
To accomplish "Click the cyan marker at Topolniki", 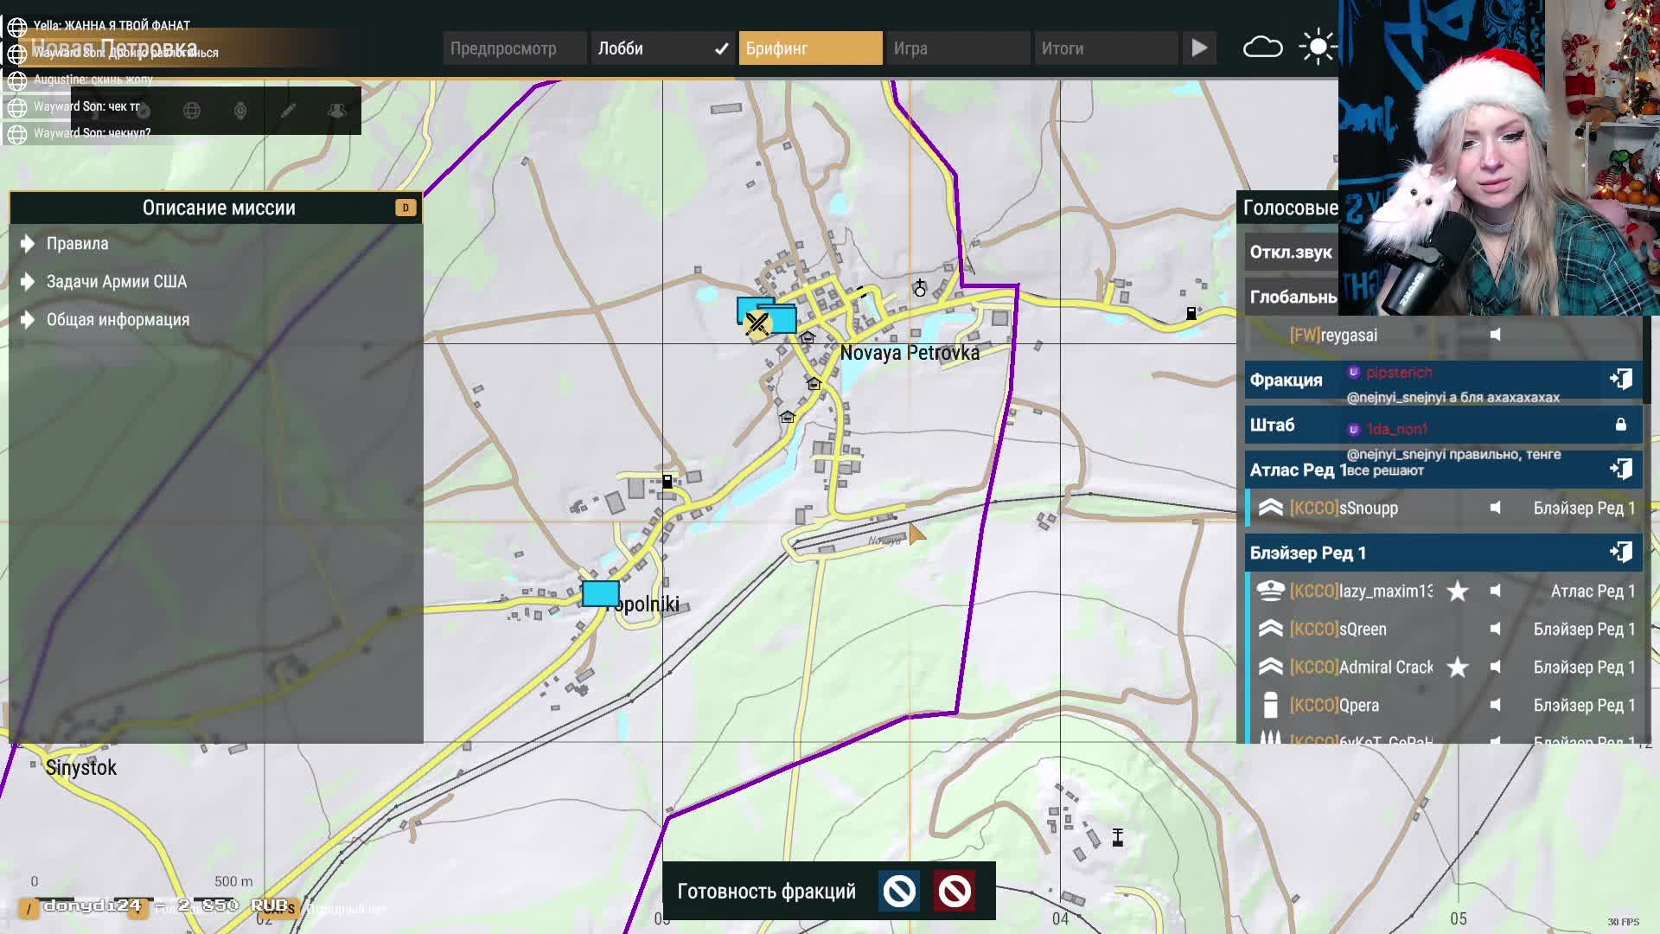I will [x=600, y=594].
